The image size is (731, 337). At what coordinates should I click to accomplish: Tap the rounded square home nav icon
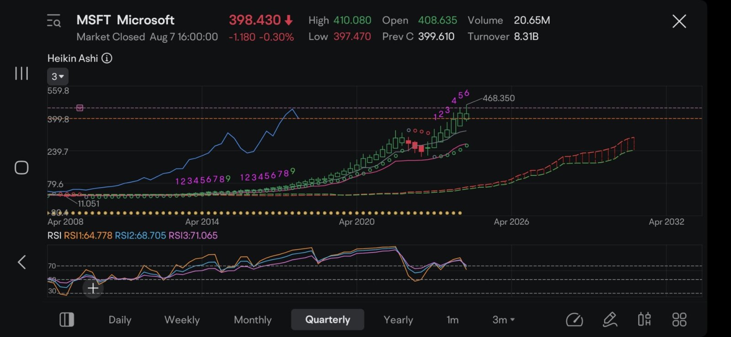[x=21, y=168]
